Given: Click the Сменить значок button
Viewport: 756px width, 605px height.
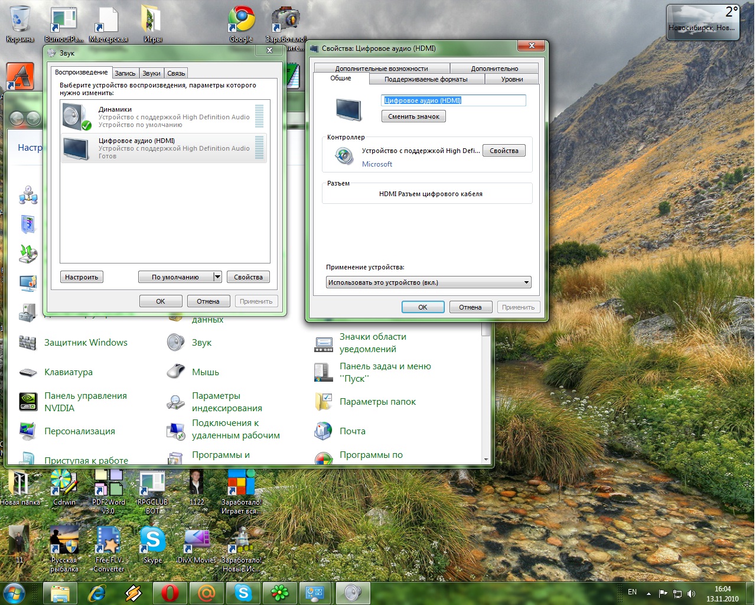Looking at the screenshot, I should click(x=413, y=116).
